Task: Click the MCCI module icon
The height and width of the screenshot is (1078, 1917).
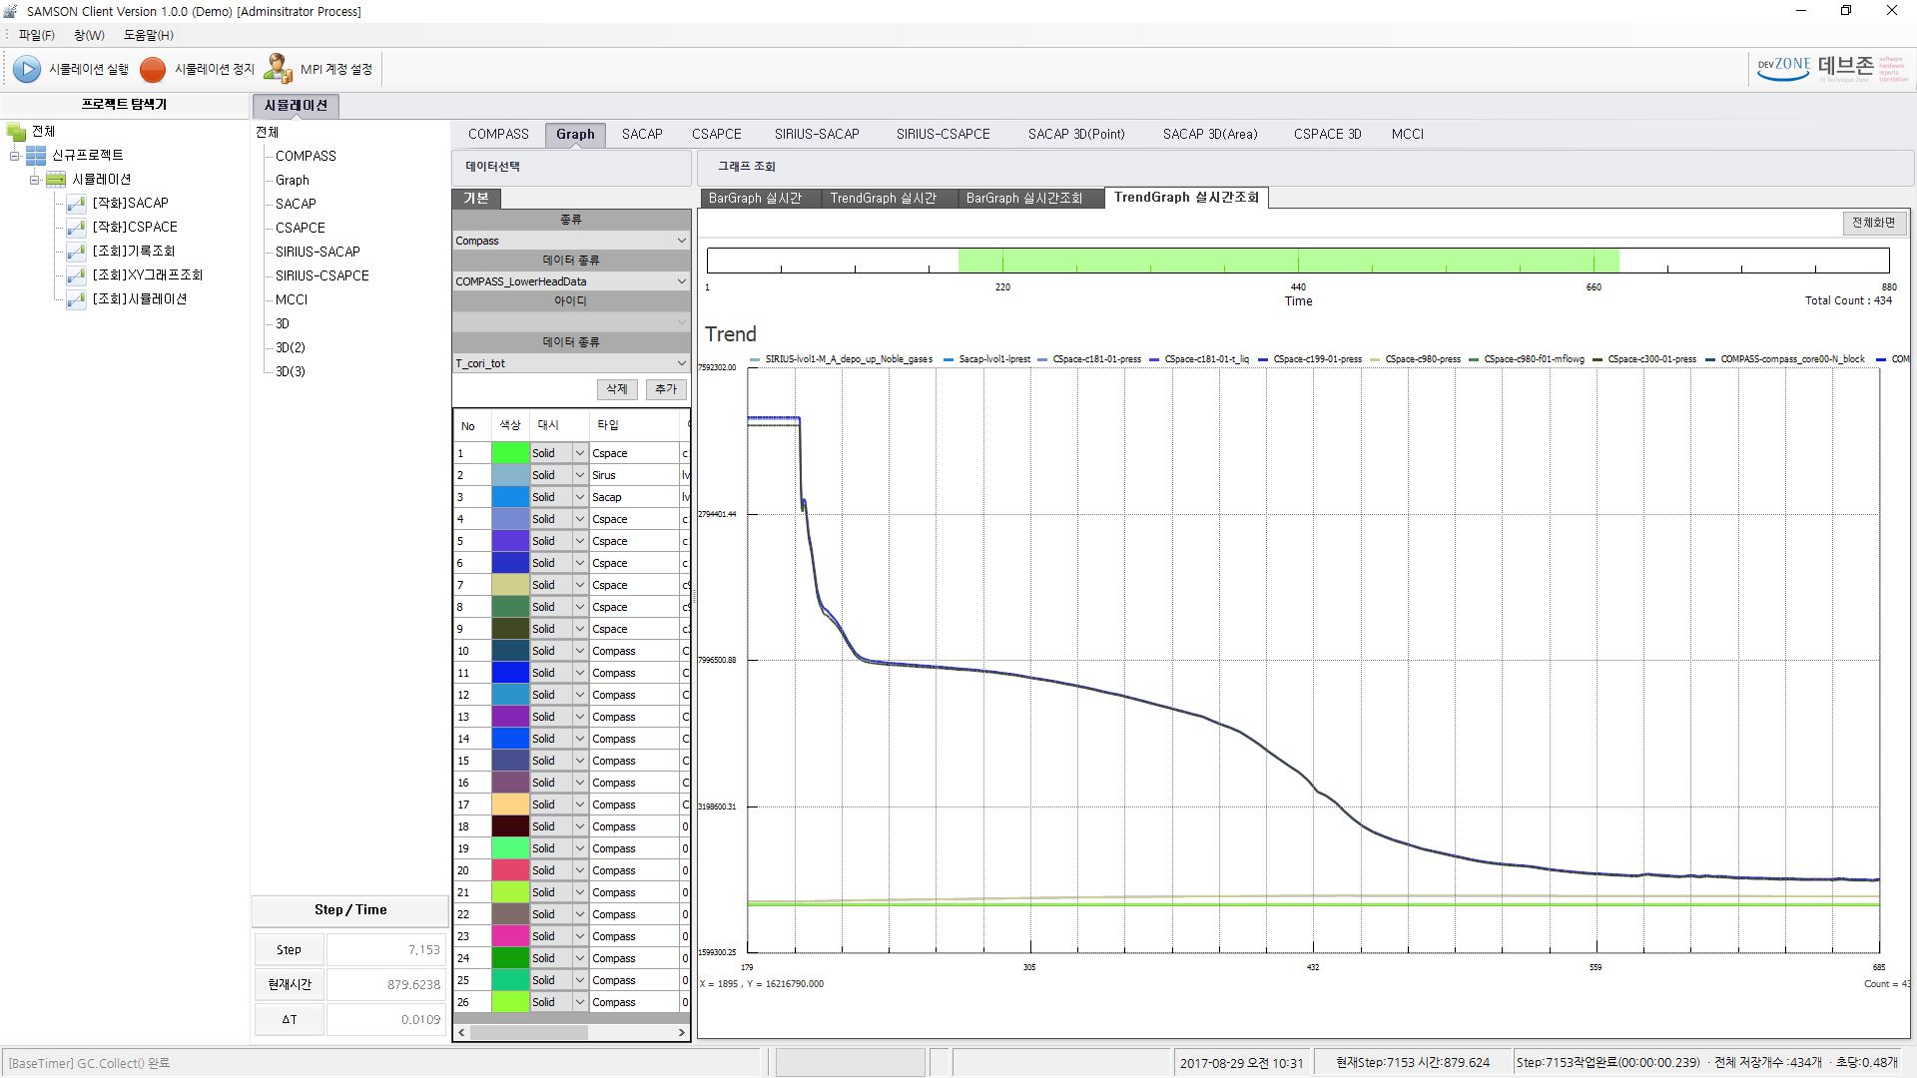Action: [x=1408, y=133]
